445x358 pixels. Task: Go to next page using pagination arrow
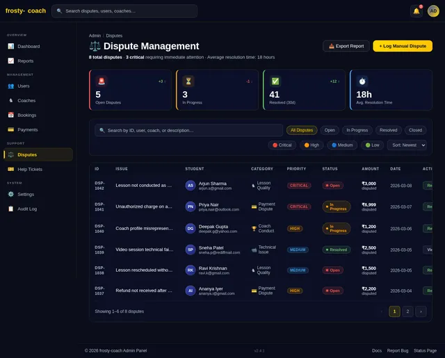[421, 311]
